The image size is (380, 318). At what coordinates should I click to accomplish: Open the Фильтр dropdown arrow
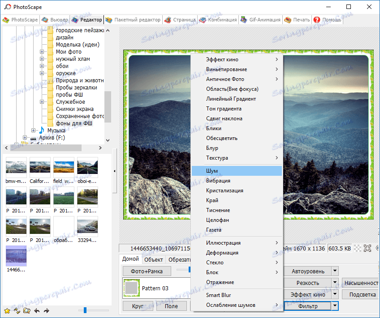click(x=335, y=306)
